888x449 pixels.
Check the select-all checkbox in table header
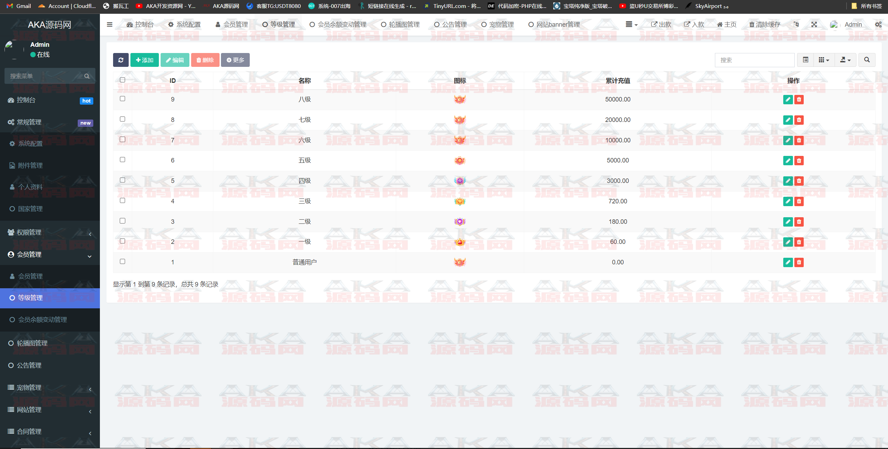[x=122, y=80]
